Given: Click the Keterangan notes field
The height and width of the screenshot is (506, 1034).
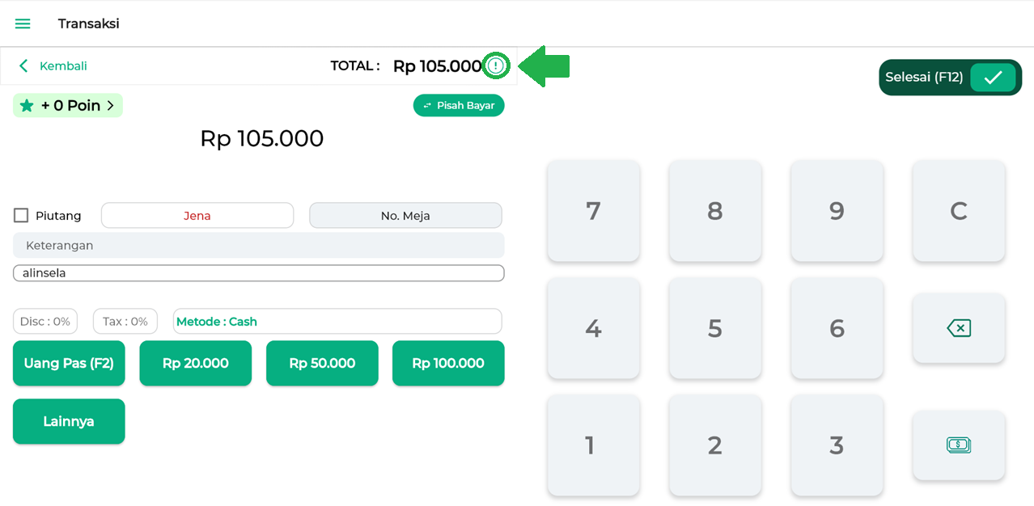Looking at the screenshot, I should [x=258, y=246].
